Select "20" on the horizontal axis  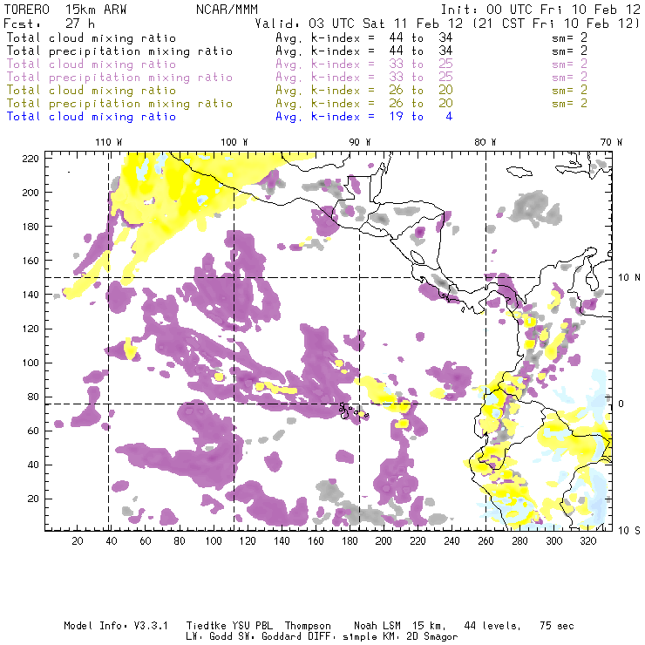pyautogui.click(x=78, y=541)
